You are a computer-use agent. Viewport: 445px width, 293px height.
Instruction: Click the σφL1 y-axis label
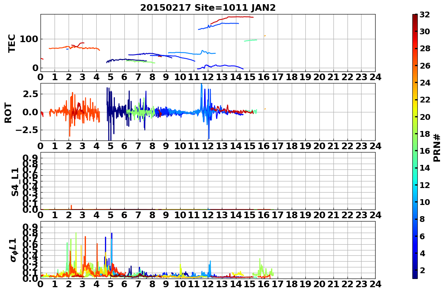point(14,250)
